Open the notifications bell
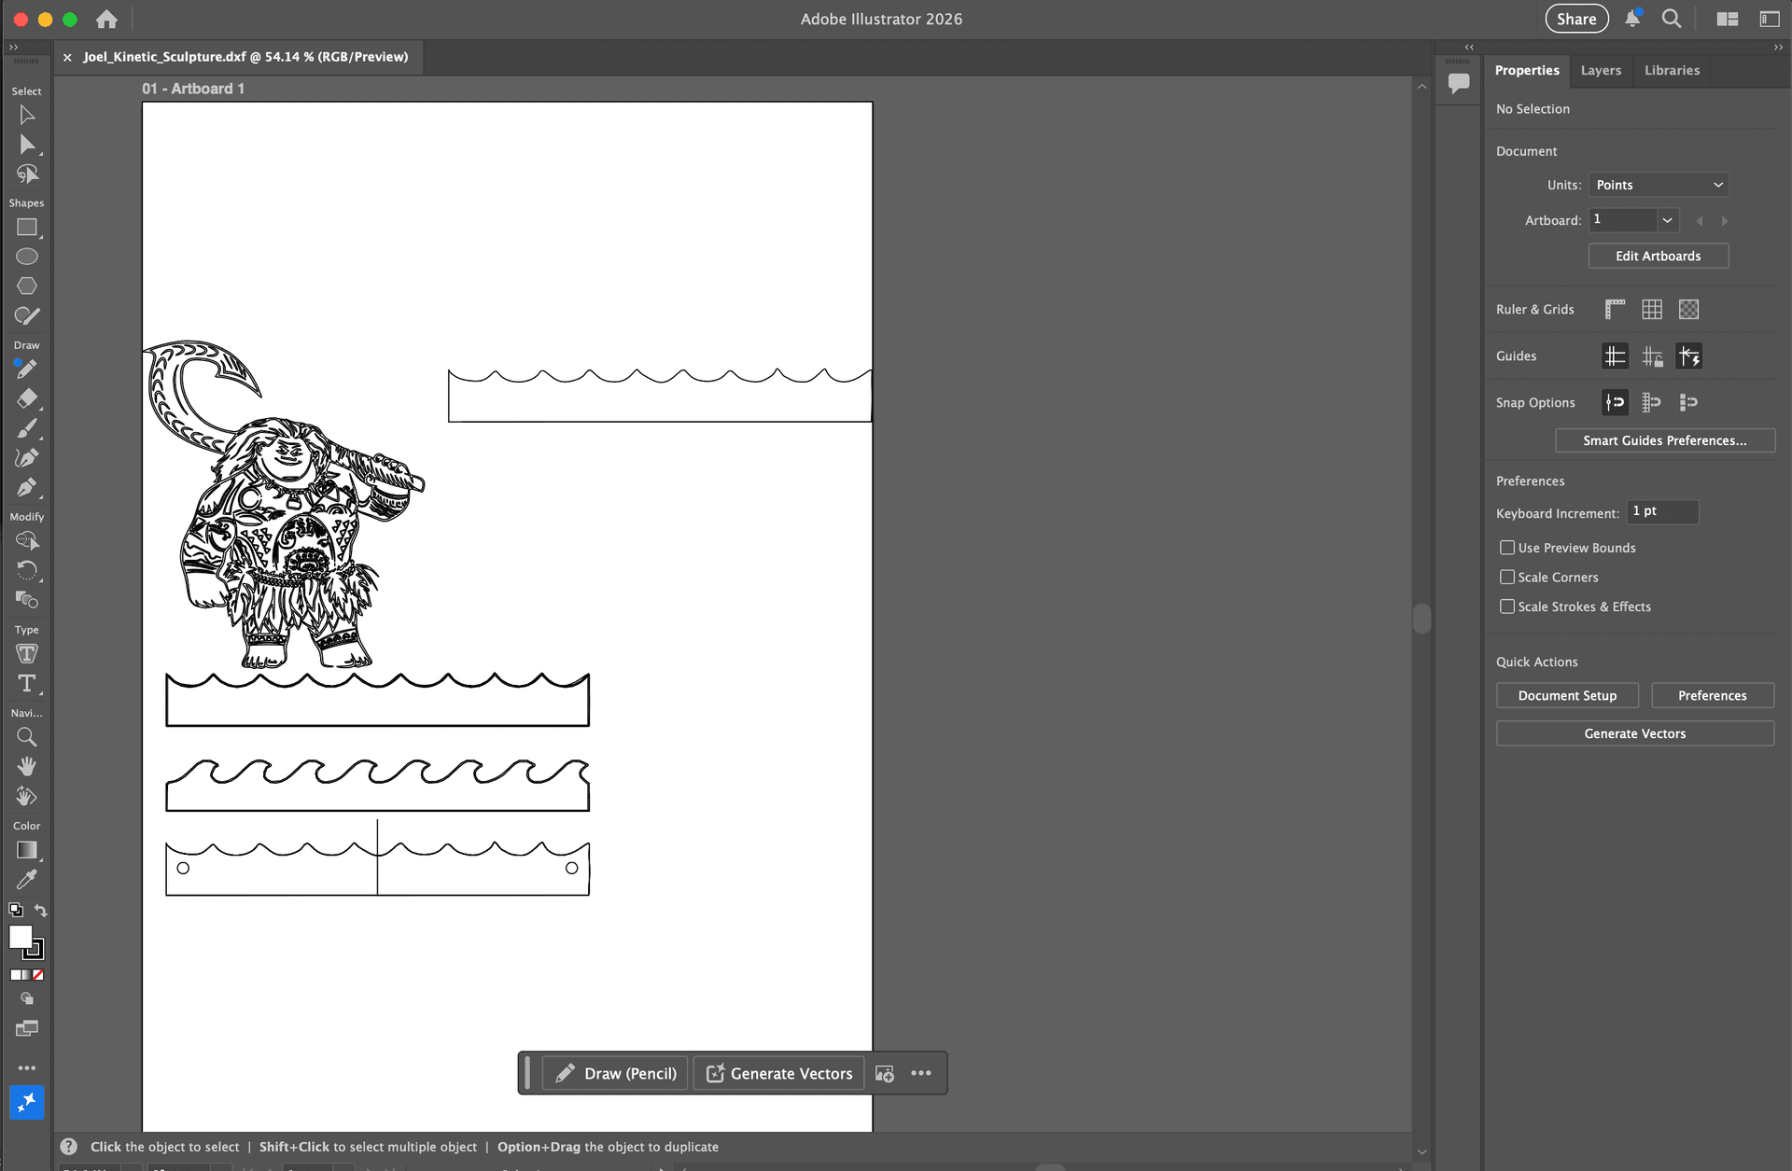The height and width of the screenshot is (1171, 1792). click(1632, 19)
